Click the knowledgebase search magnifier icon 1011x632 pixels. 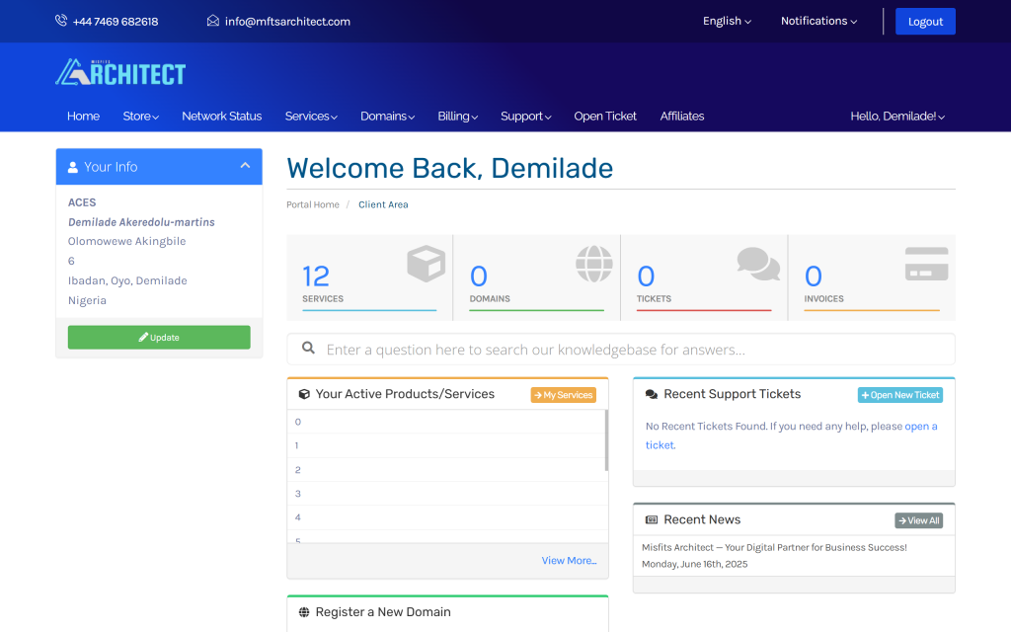[x=309, y=349]
